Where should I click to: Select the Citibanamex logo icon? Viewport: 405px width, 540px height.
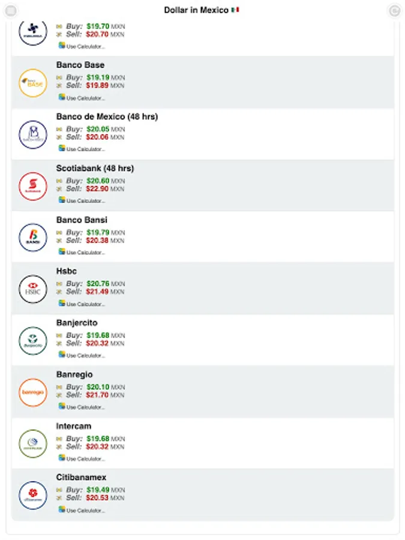tap(32, 496)
